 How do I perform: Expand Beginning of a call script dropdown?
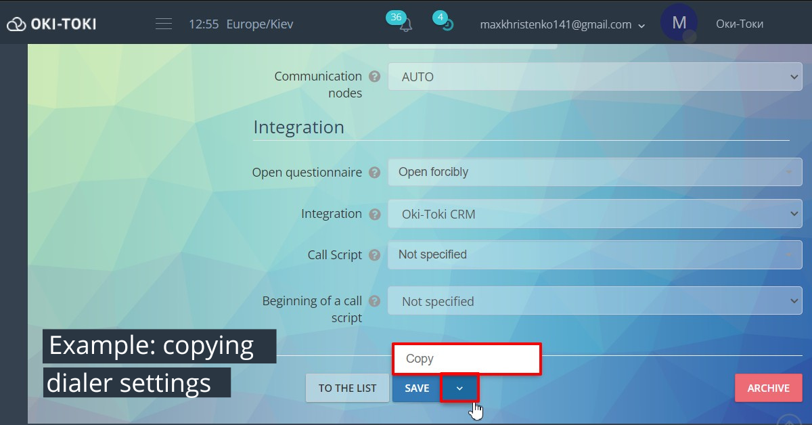(594, 301)
